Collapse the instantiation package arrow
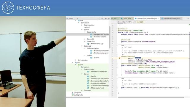Viewport: 190px width, 107px height. [x=85, y=48]
